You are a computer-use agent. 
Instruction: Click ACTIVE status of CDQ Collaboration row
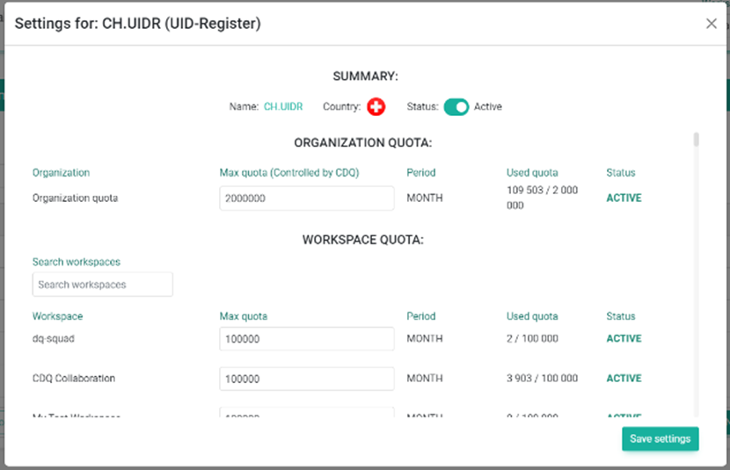pyautogui.click(x=624, y=379)
